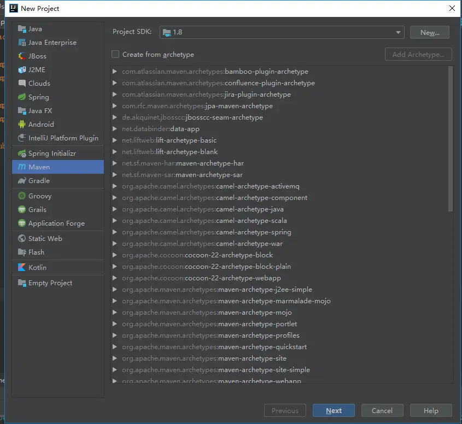462x424 pixels.
Task: Select camel-archetype-java row
Action: click(279, 209)
